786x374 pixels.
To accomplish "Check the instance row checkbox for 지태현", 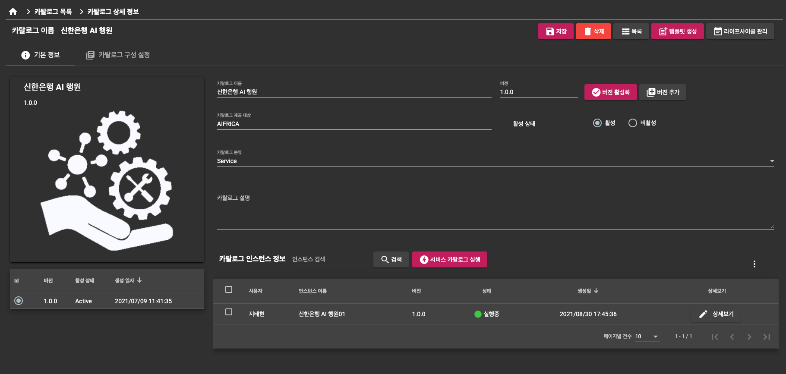I will (229, 312).
